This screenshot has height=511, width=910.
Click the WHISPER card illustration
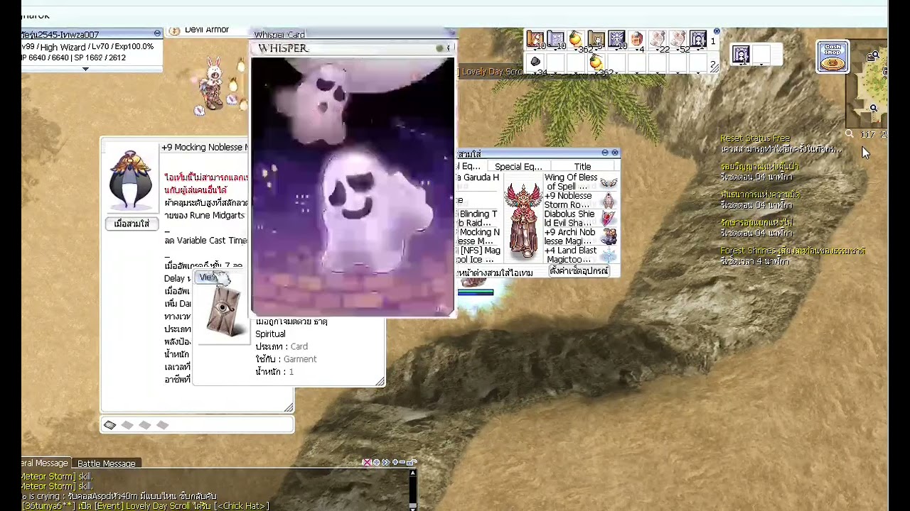[353, 186]
